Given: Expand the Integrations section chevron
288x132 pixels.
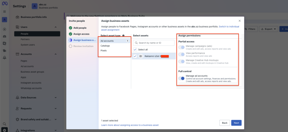Looking at the screenshot, I should click(x=56, y=130).
